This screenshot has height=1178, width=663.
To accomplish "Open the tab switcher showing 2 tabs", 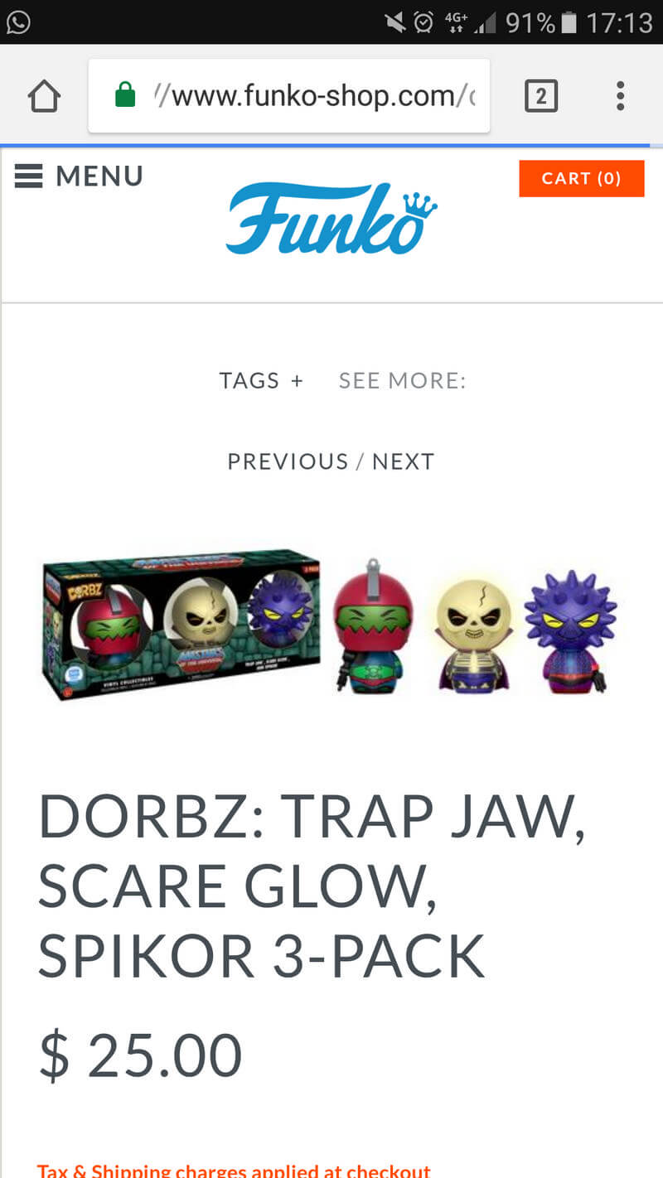I will pos(541,96).
